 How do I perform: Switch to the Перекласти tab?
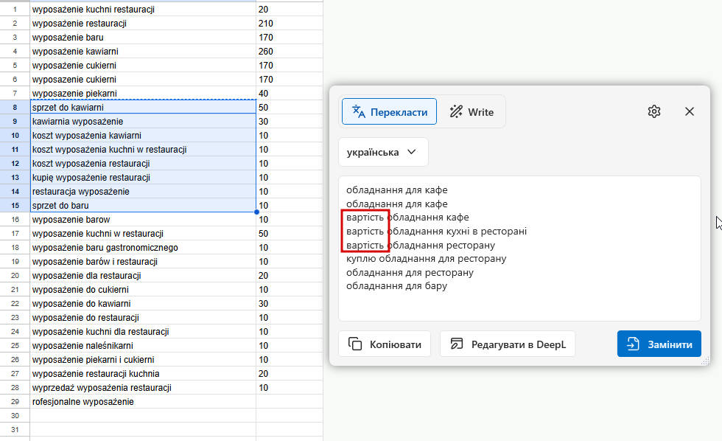(x=389, y=112)
